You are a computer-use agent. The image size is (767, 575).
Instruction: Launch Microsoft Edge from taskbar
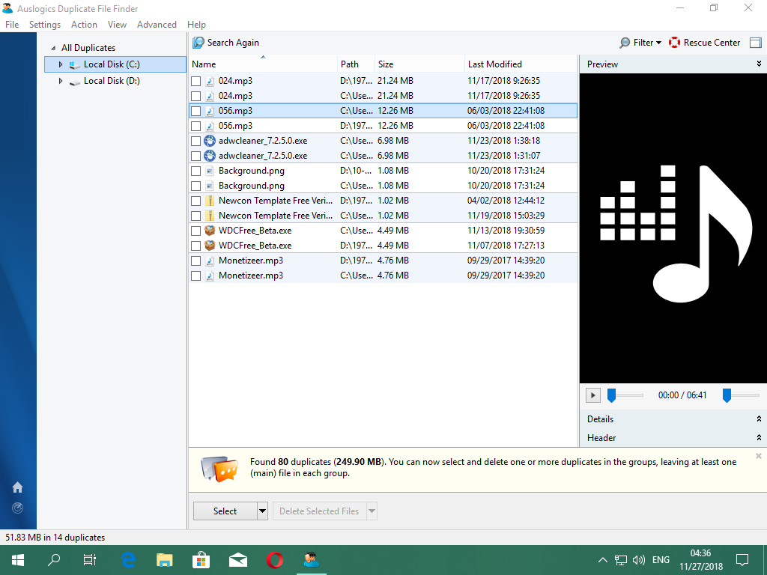(x=128, y=560)
